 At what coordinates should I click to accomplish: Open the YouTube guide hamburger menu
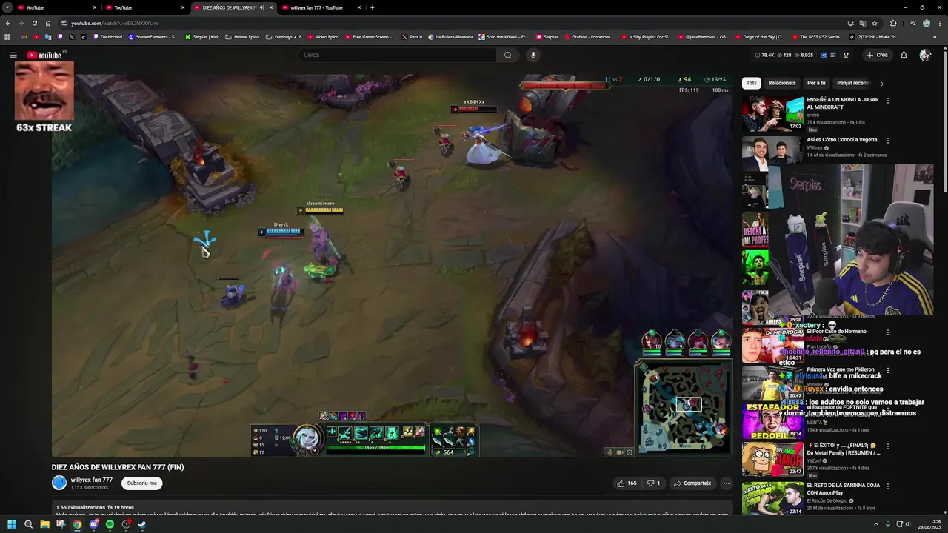pyautogui.click(x=13, y=55)
